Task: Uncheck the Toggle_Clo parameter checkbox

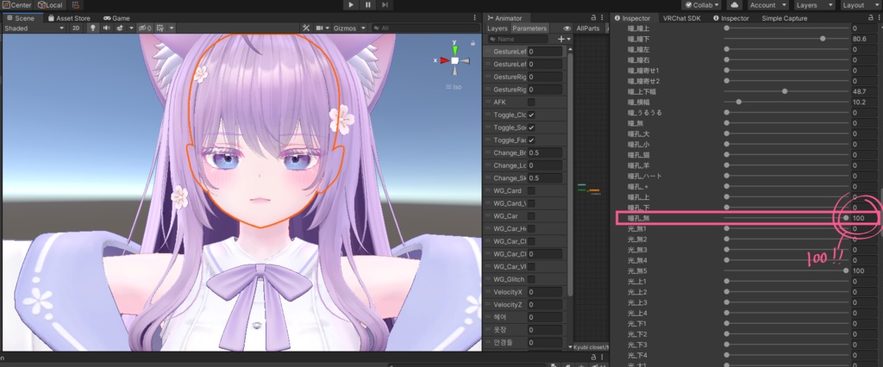Action: click(x=531, y=115)
